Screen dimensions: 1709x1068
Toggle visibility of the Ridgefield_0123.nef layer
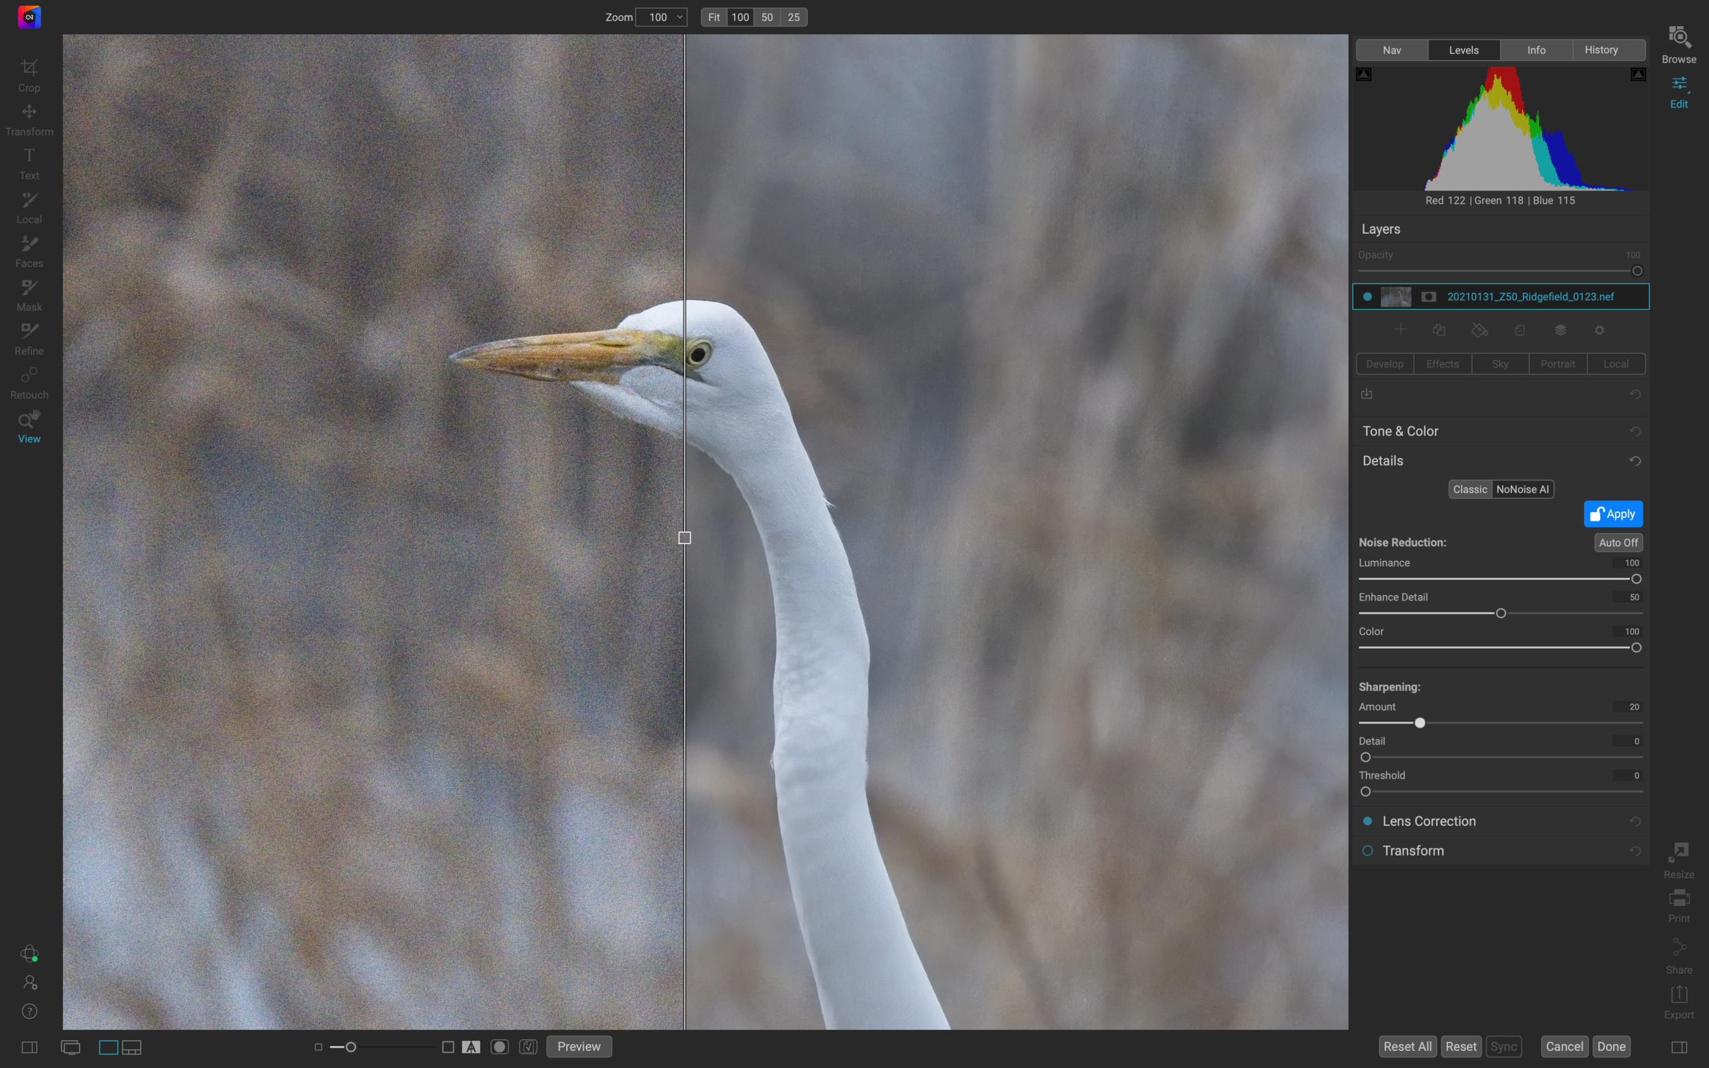click(x=1367, y=297)
